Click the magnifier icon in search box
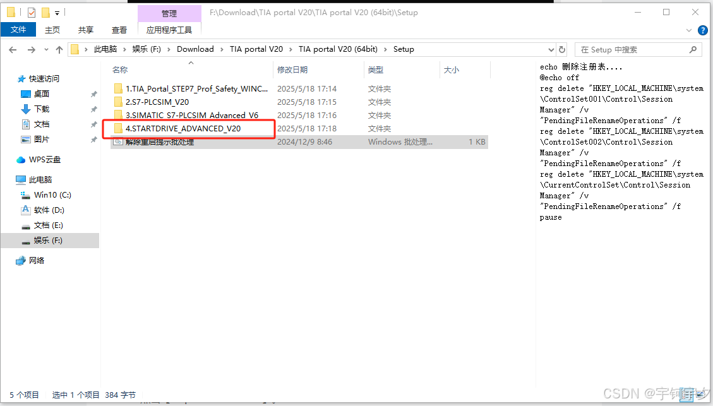Viewport: 713px width, 406px height. click(693, 49)
